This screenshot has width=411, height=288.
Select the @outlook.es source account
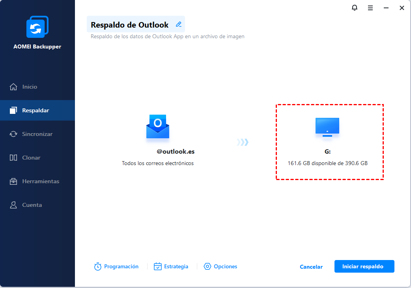point(176,152)
